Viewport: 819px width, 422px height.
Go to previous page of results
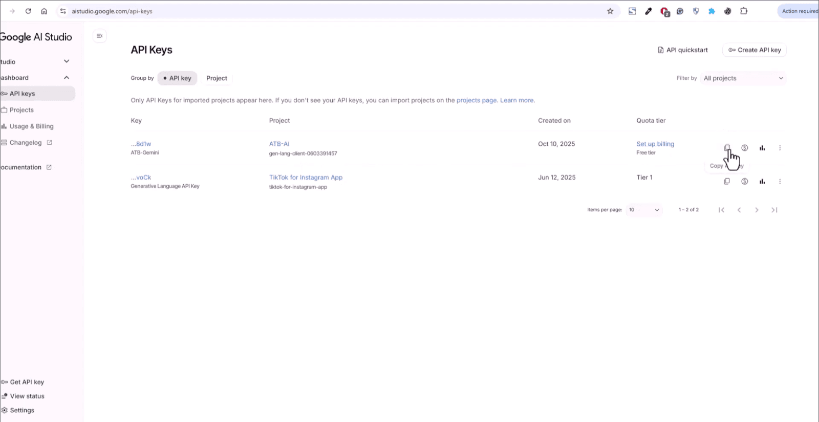739,210
